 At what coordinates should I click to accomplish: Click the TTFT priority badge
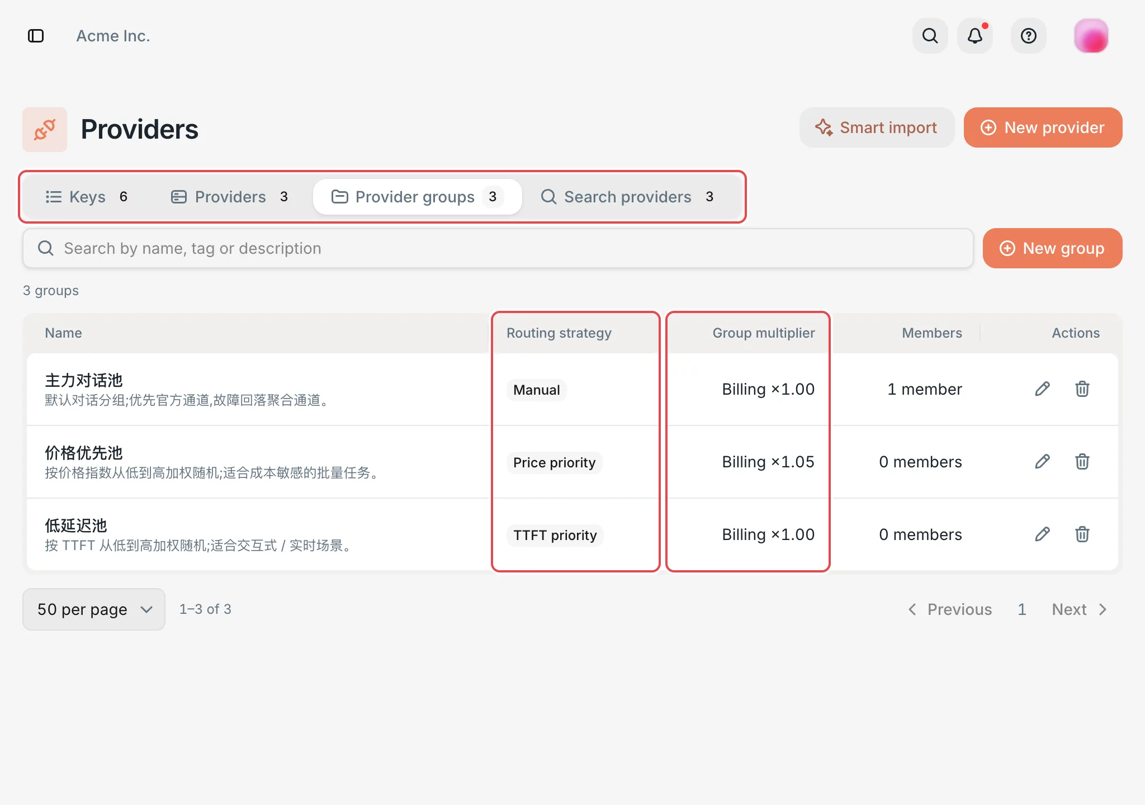click(555, 535)
